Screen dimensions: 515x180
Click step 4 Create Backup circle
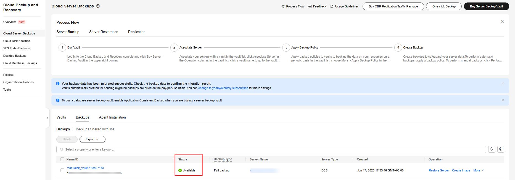(x=398, y=47)
